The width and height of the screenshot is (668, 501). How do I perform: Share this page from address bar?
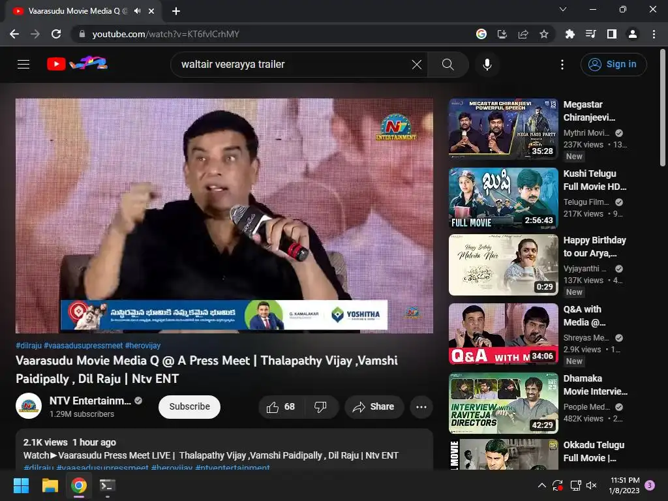523,34
